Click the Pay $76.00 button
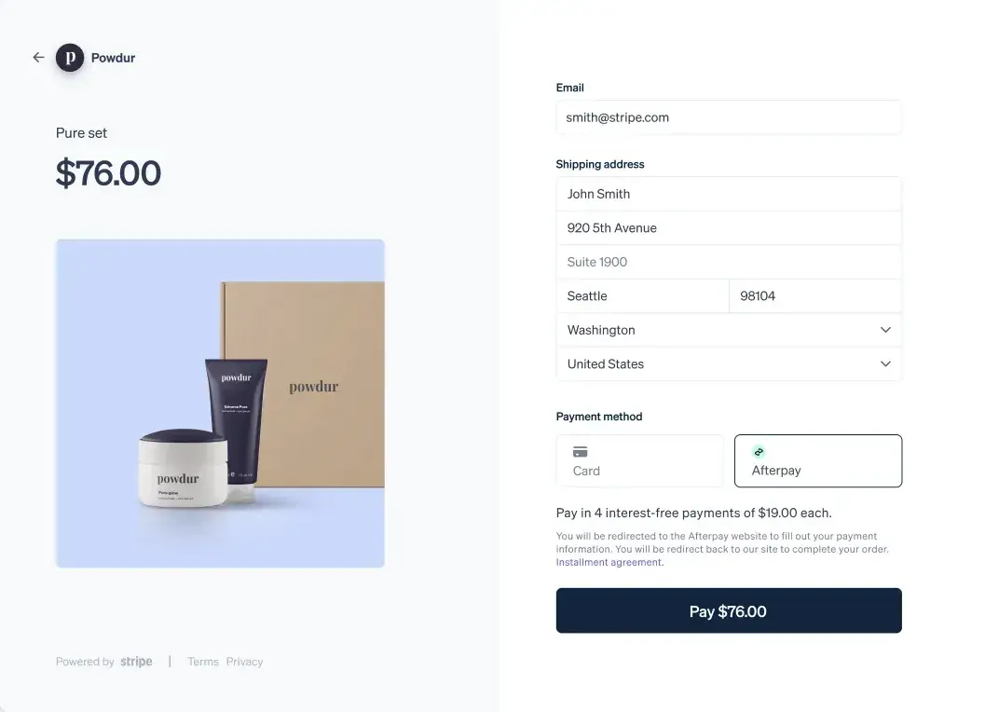999x712 pixels. coord(729,610)
